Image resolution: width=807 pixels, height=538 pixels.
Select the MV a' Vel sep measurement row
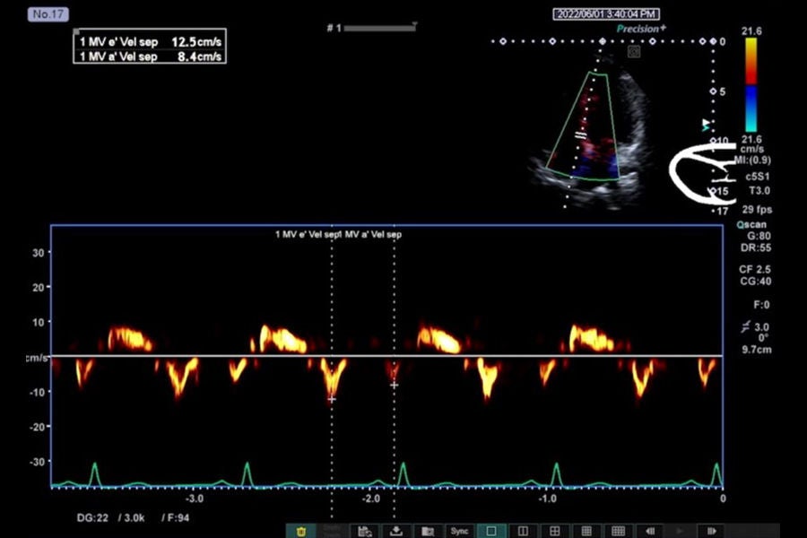150,56
